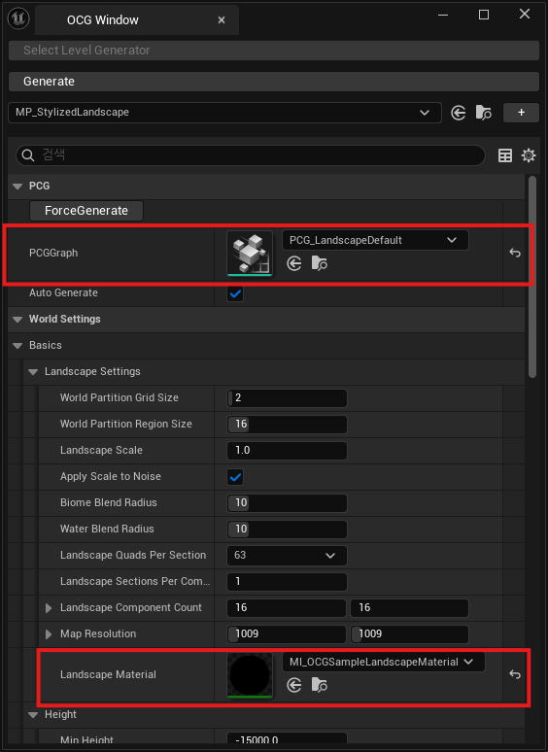Close the OCG Window tab

[222, 20]
